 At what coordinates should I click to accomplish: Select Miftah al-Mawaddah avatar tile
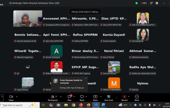point(114,83)
